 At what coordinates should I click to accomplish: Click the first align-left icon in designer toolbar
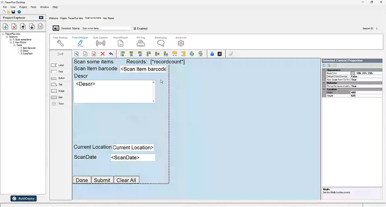(123, 54)
